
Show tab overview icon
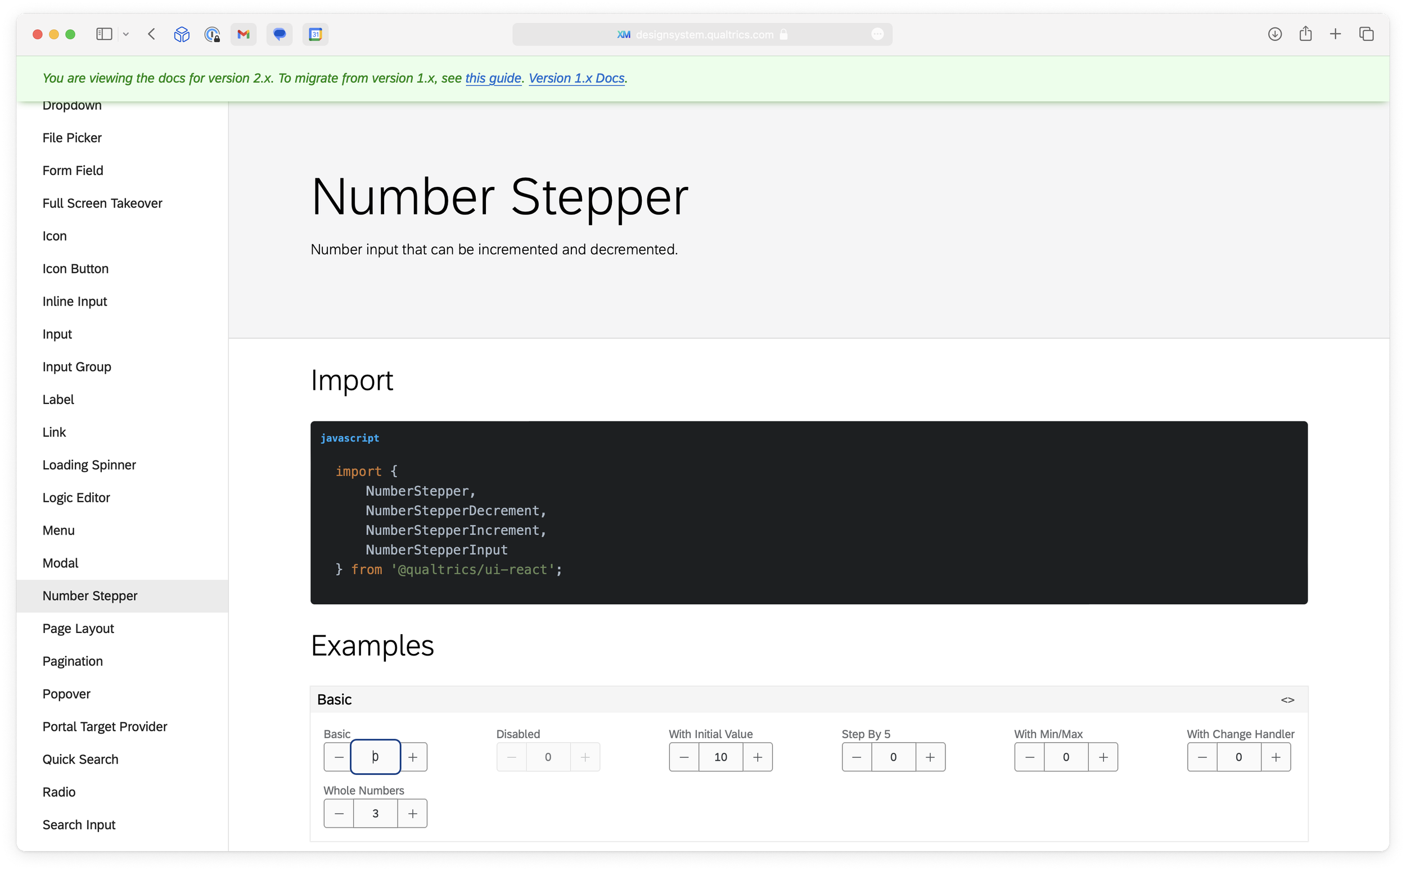(1366, 34)
